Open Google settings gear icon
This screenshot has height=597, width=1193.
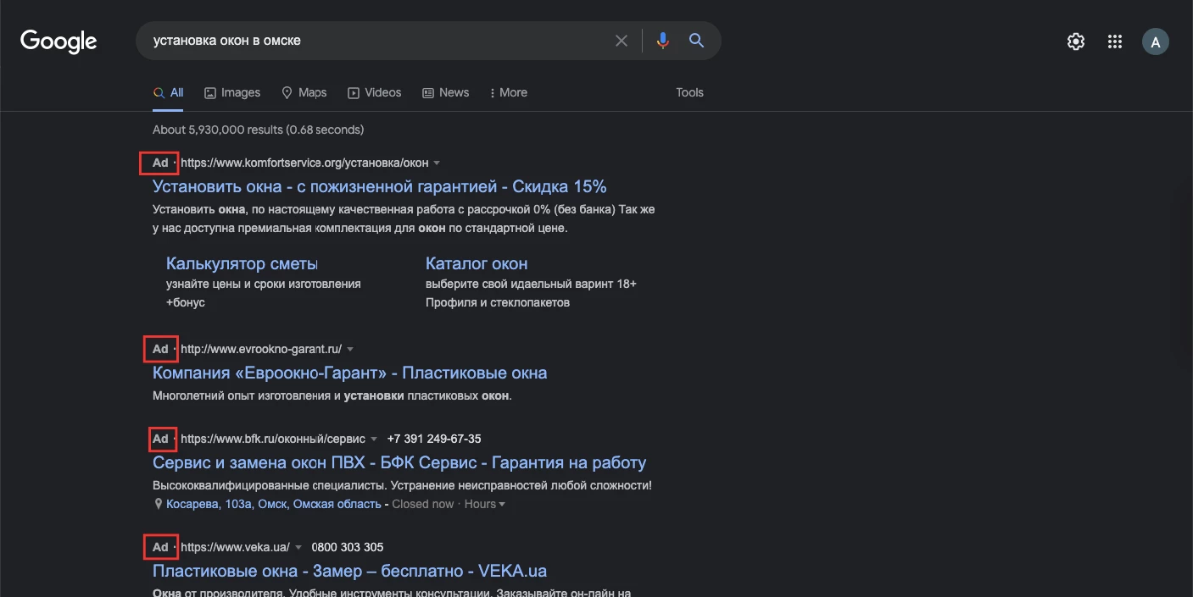[x=1076, y=41]
